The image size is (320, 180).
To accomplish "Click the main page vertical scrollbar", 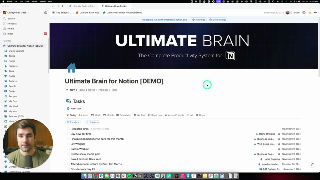I will 319,46.
